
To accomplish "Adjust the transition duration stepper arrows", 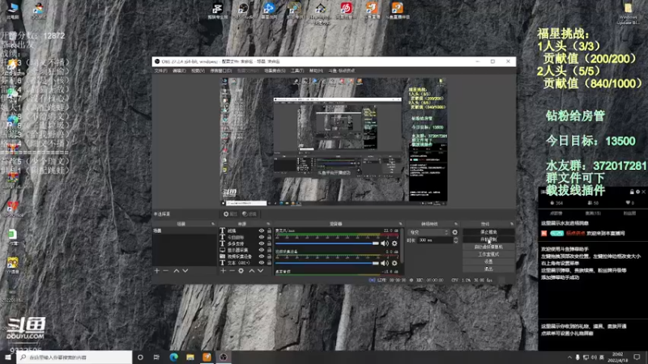I will (455, 240).
